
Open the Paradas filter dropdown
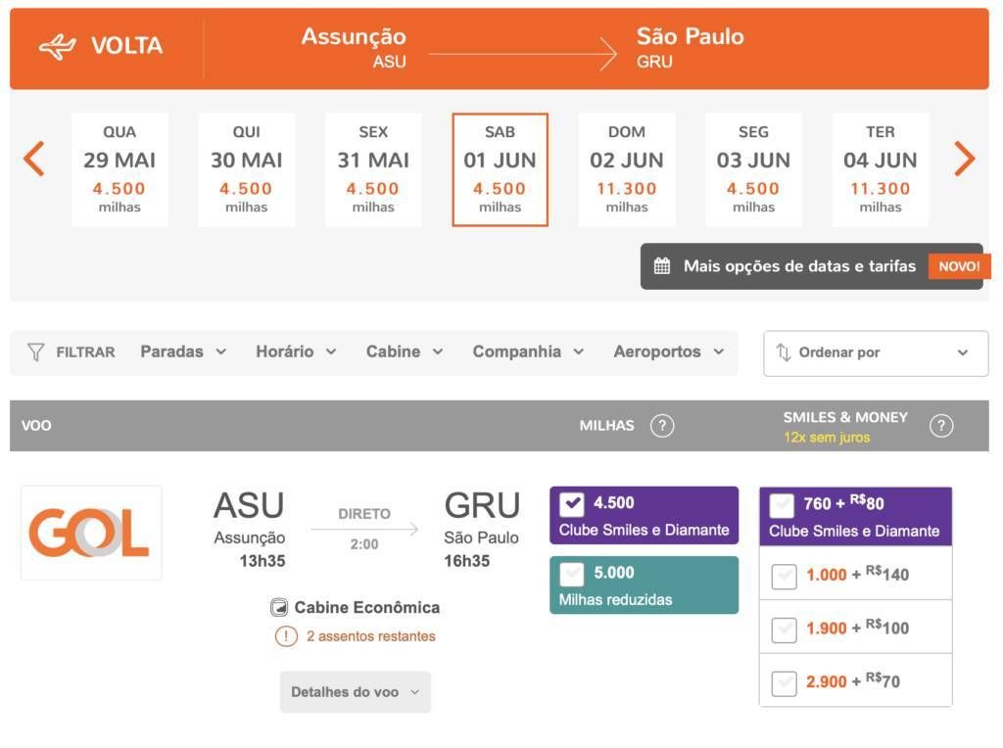[x=183, y=352]
